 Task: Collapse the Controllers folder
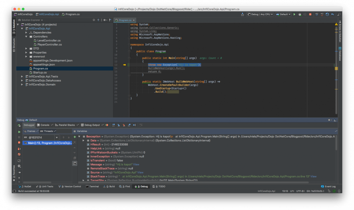[x=26, y=37]
